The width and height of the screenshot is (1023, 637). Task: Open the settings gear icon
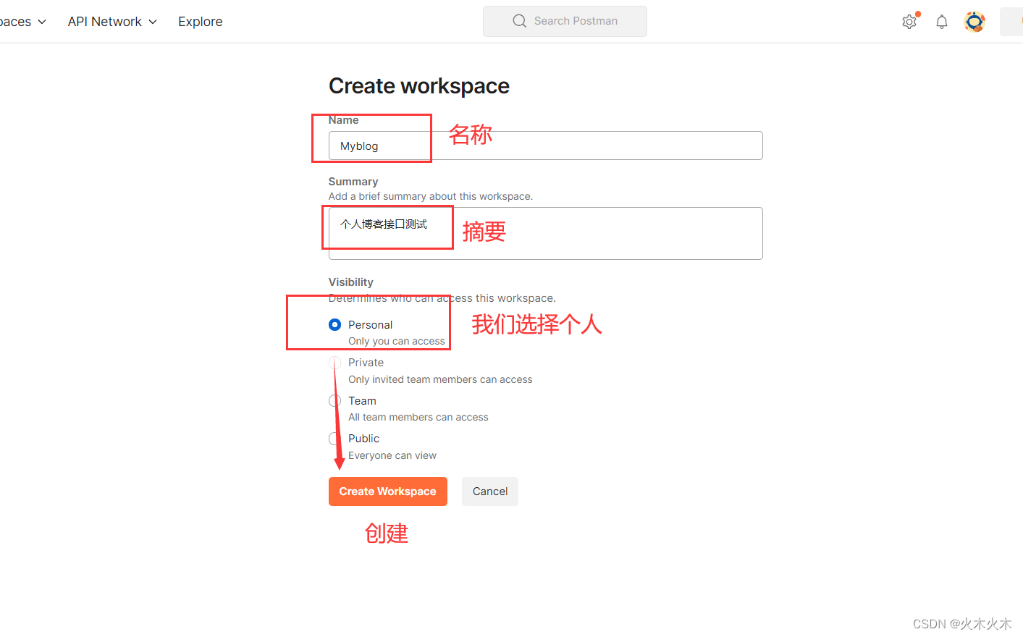(x=909, y=21)
